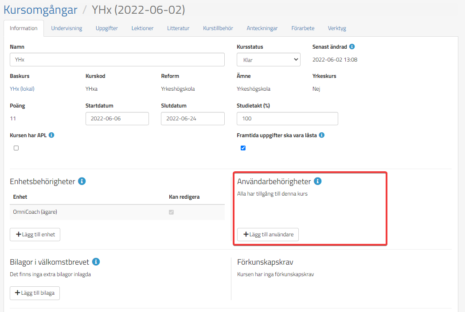Click info icon for Framtida uppgifter låsta
Screen dimensions: 465x312
click(322, 135)
